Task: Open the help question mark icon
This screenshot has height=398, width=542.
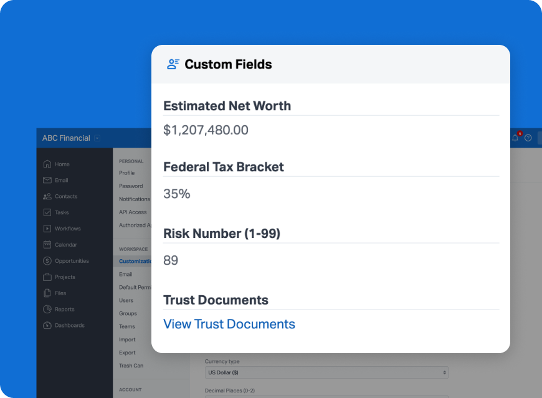Action: pyautogui.click(x=528, y=138)
